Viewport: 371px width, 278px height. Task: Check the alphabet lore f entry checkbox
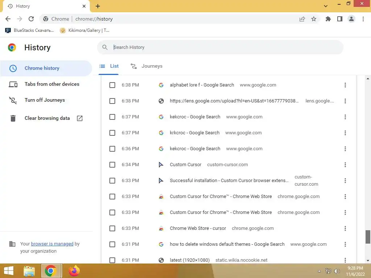(x=112, y=85)
